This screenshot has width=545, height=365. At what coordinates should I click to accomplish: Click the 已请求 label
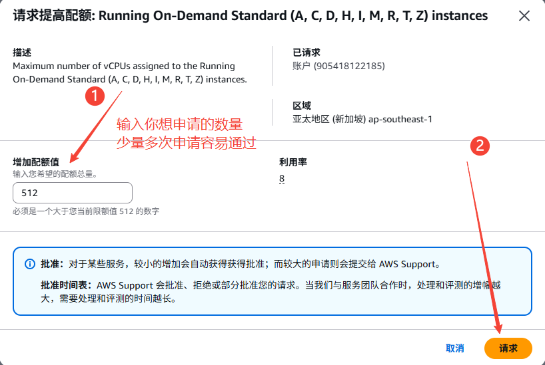306,53
